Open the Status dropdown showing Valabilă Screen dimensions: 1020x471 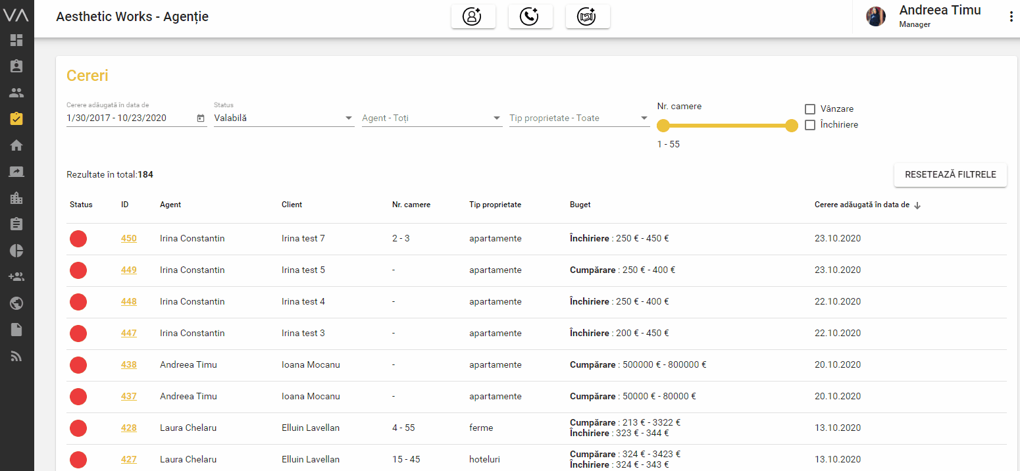pyautogui.click(x=284, y=118)
